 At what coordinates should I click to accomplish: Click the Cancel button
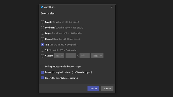(x=107, y=89)
